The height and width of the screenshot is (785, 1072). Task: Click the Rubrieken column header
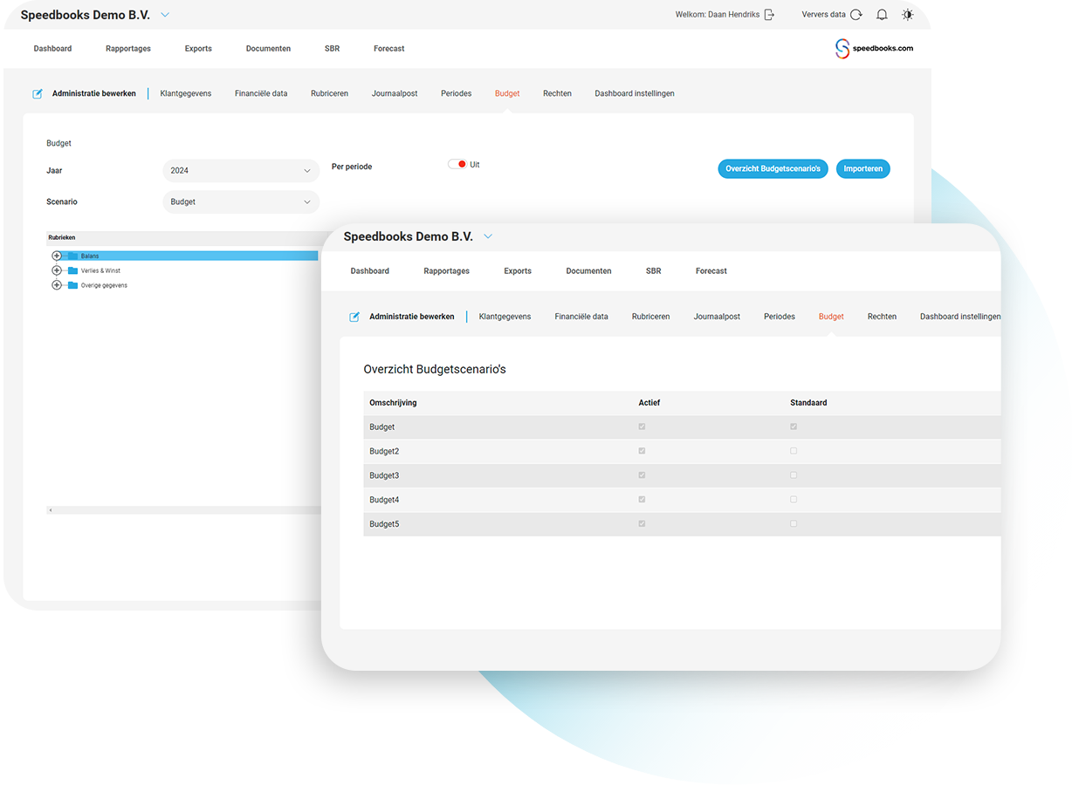click(x=62, y=237)
